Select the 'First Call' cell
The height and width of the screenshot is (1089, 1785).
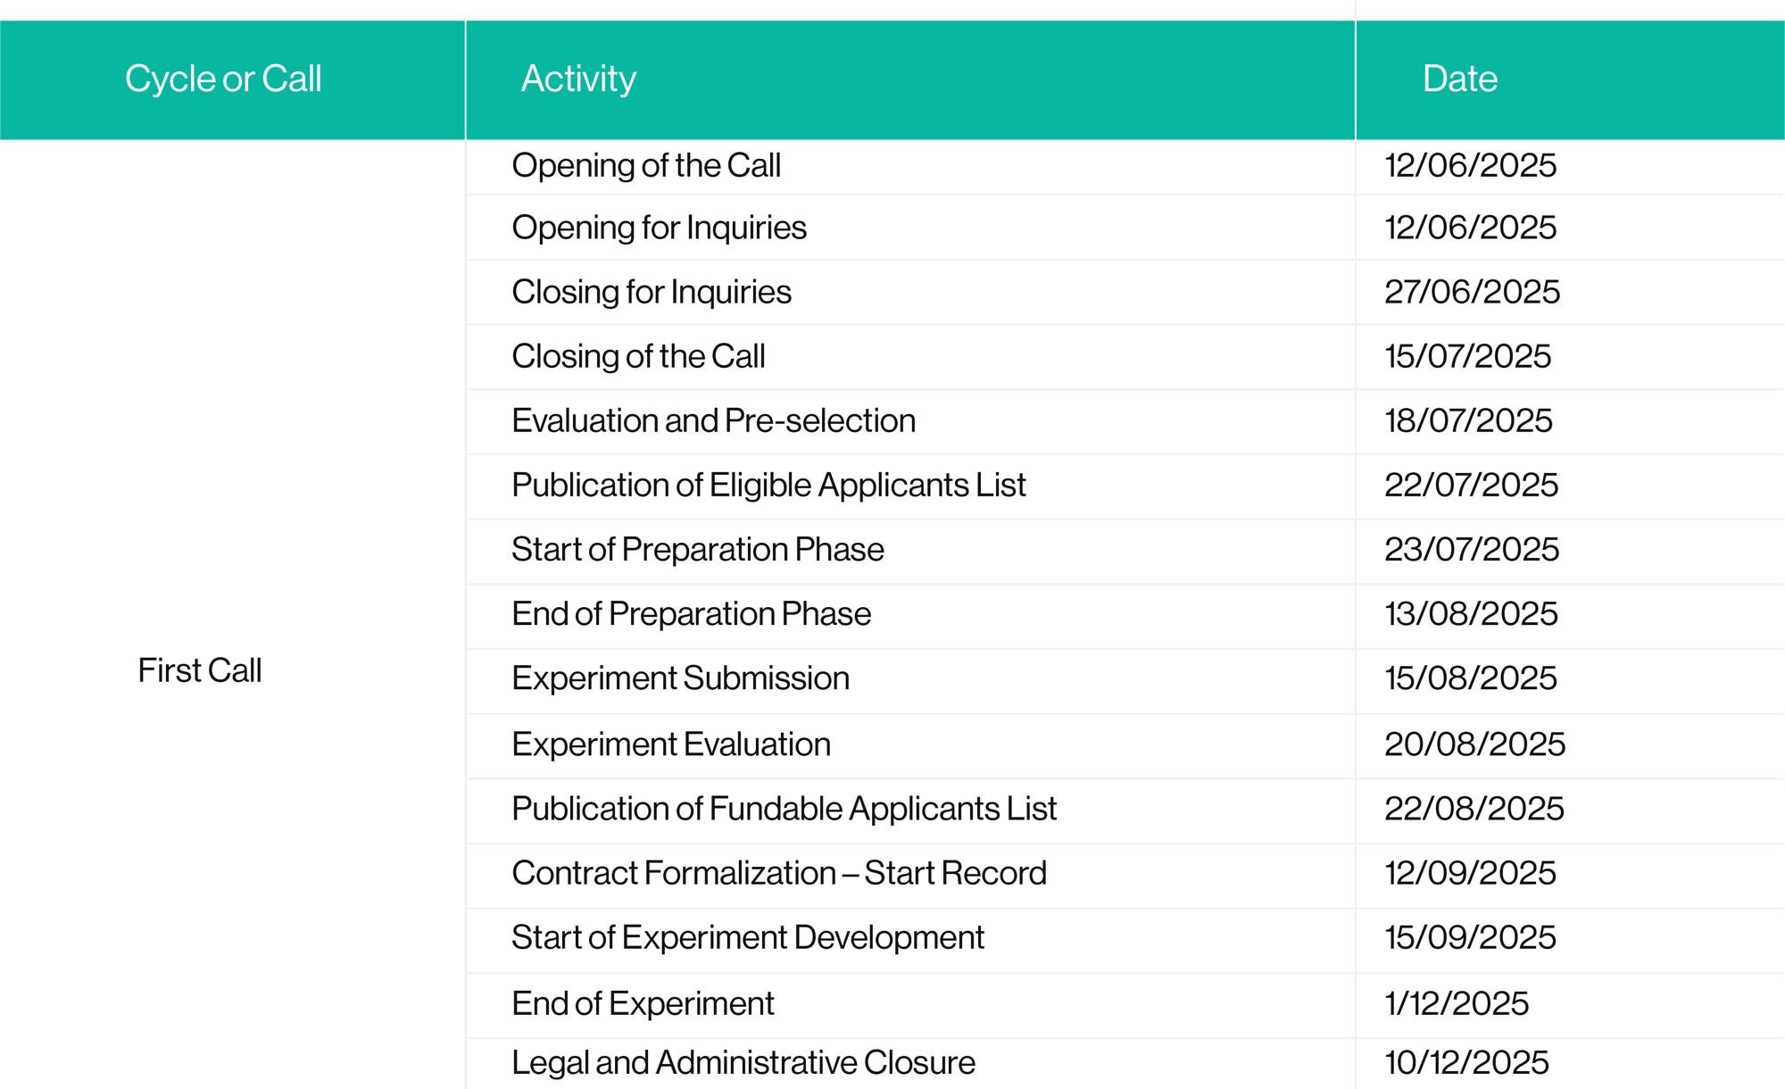tap(200, 670)
